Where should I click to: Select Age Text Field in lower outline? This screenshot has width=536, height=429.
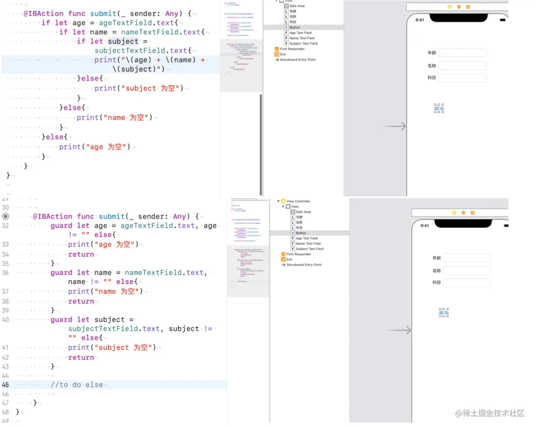point(304,238)
